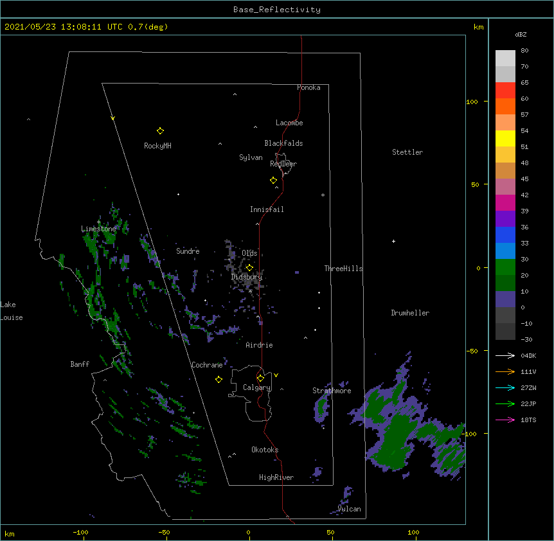Select the Innisfail label

coord(267,209)
